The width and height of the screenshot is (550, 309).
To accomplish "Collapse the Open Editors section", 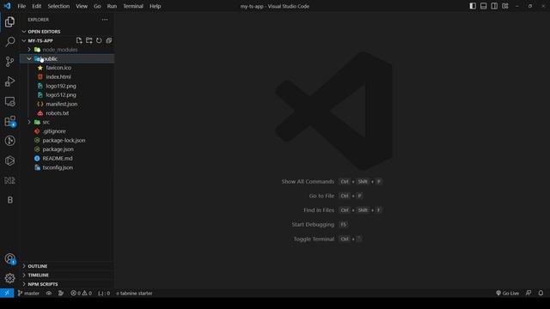I will pos(67,32).
